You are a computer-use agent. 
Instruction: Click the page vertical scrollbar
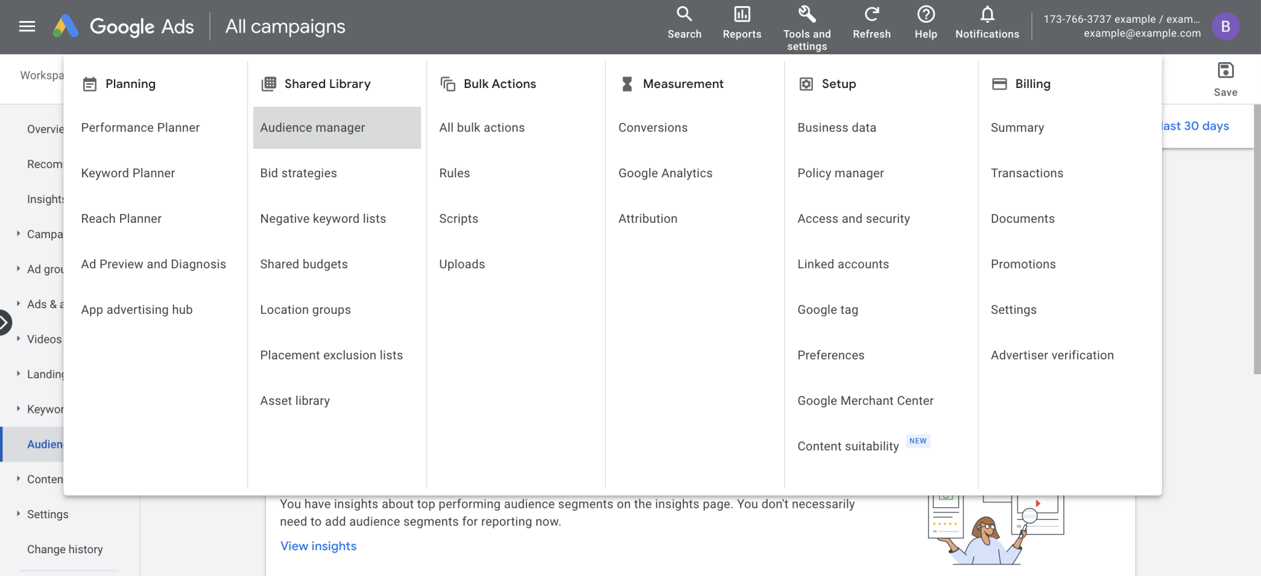(x=1257, y=239)
